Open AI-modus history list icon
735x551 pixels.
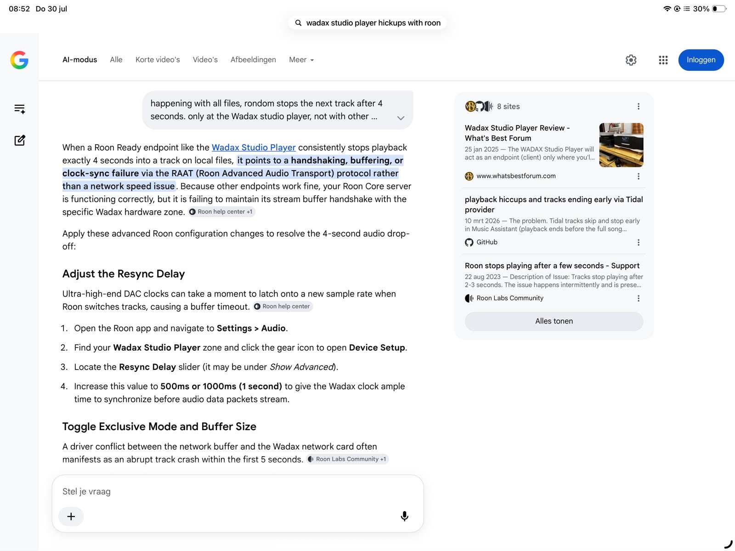point(20,109)
